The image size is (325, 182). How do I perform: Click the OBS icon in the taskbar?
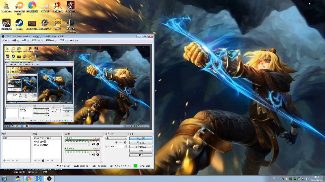point(49,178)
